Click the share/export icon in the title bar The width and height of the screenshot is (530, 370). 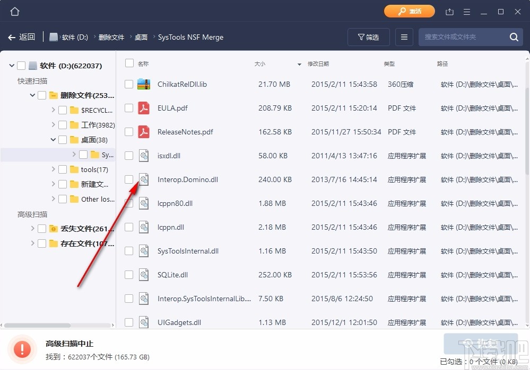[x=450, y=11]
